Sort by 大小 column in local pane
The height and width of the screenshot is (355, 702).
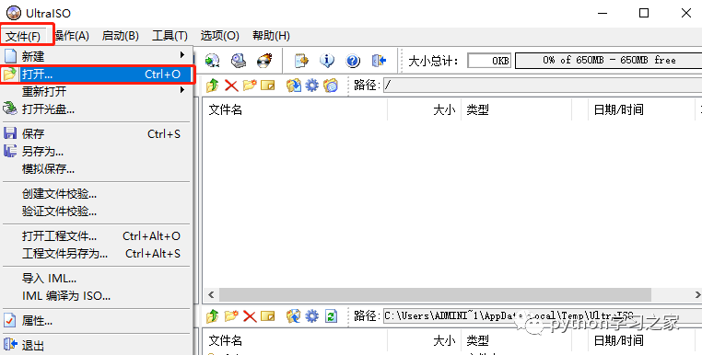click(425, 340)
